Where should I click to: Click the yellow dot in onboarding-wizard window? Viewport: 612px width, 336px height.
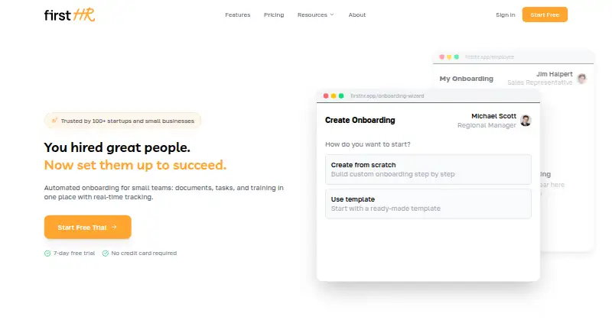coord(334,96)
